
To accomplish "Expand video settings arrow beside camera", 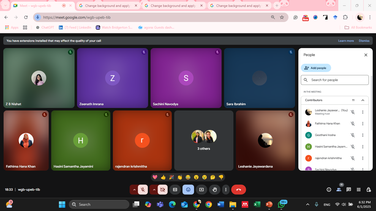I will 154,190.
